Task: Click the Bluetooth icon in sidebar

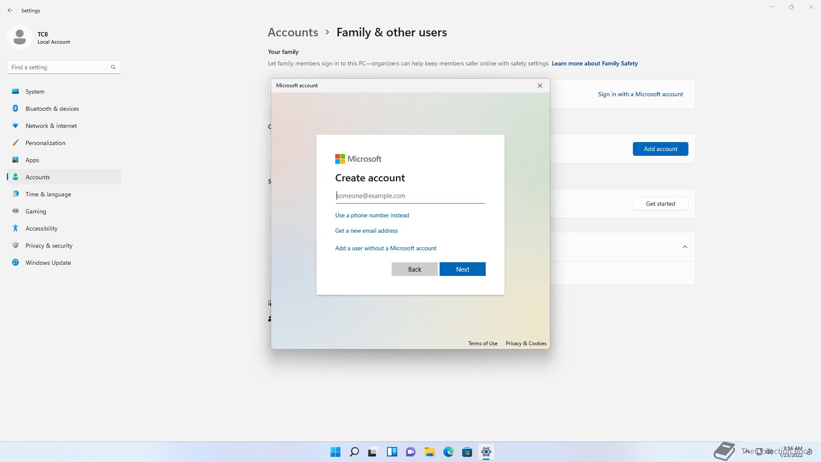Action: pyautogui.click(x=15, y=108)
